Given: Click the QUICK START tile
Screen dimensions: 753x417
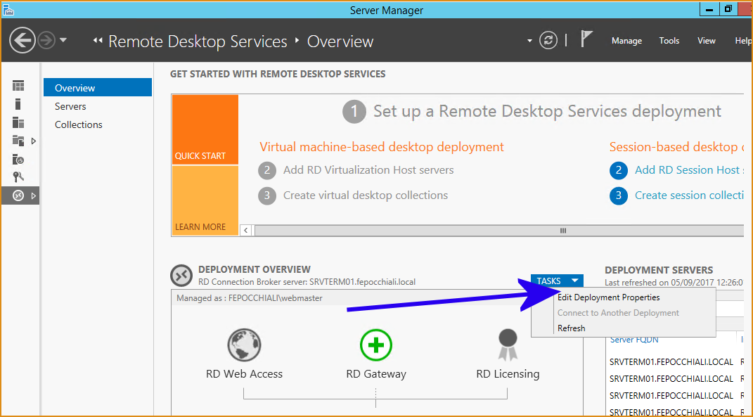Looking at the screenshot, I should 205,129.
